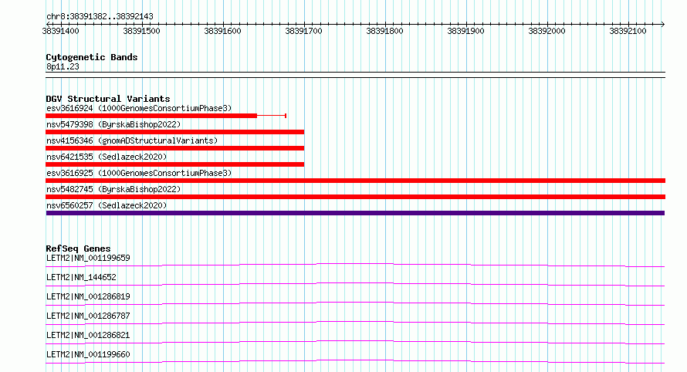This screenshot has height=372, width=687.
Task: Open nsv6560257 Sedlazeck2020 label
Action: coord(107,205)
